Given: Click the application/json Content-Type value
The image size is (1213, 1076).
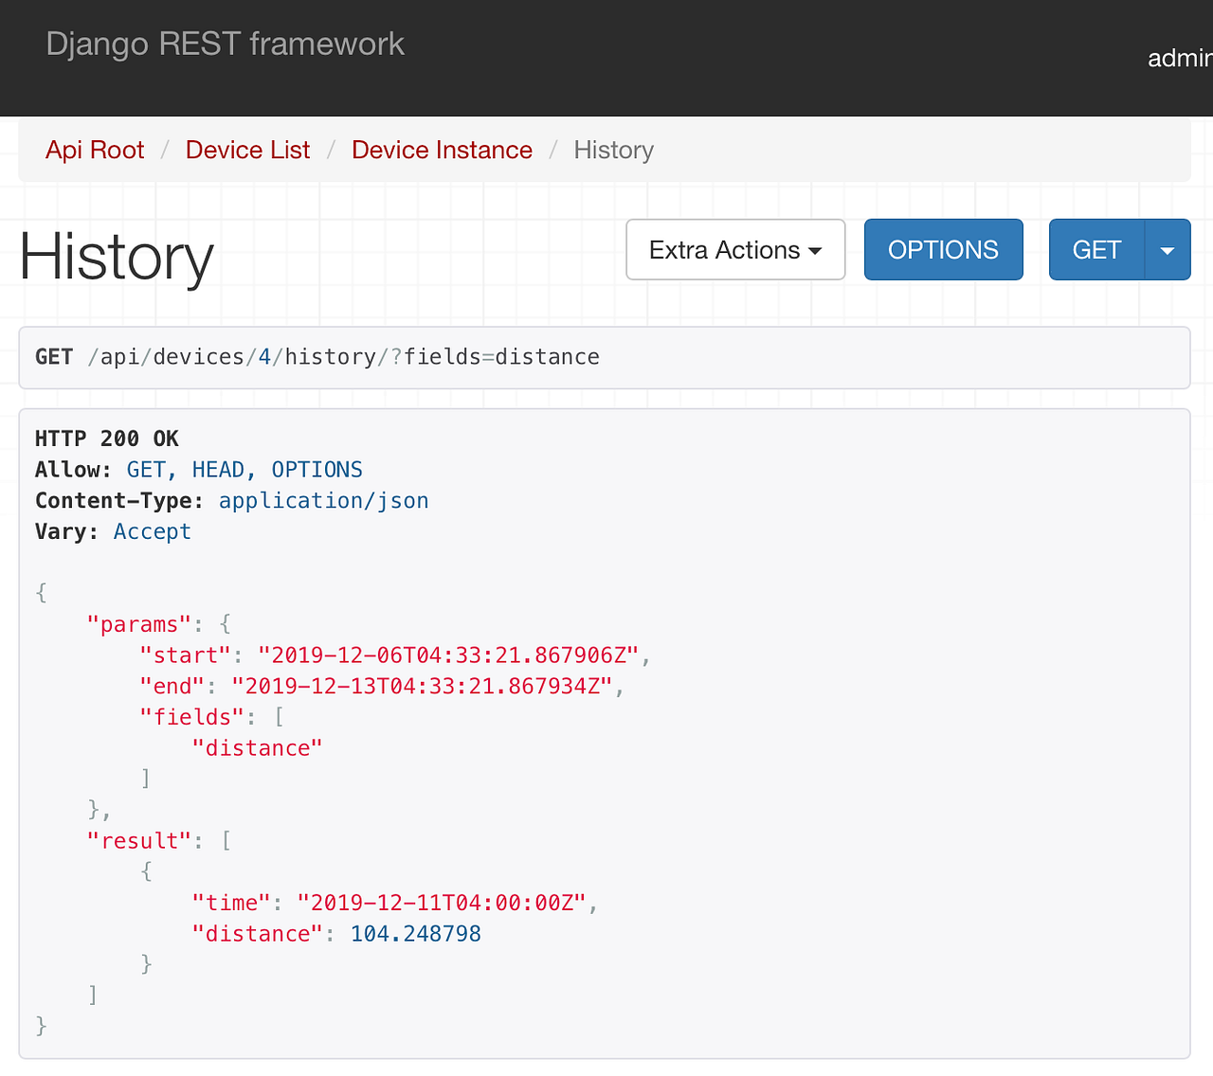Looking at the screenshot, I should pos(323,501).
